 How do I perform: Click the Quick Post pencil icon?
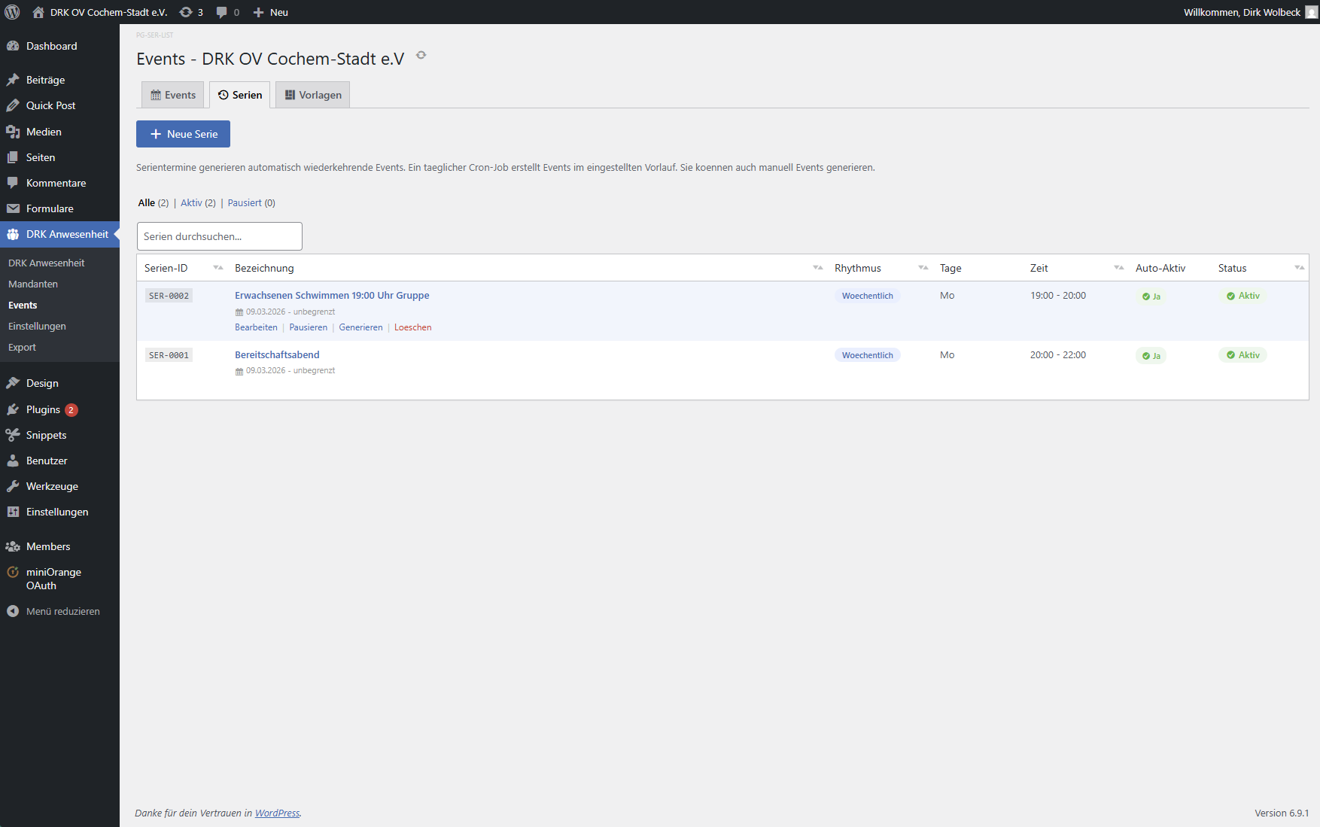click(x=13, y=105)
